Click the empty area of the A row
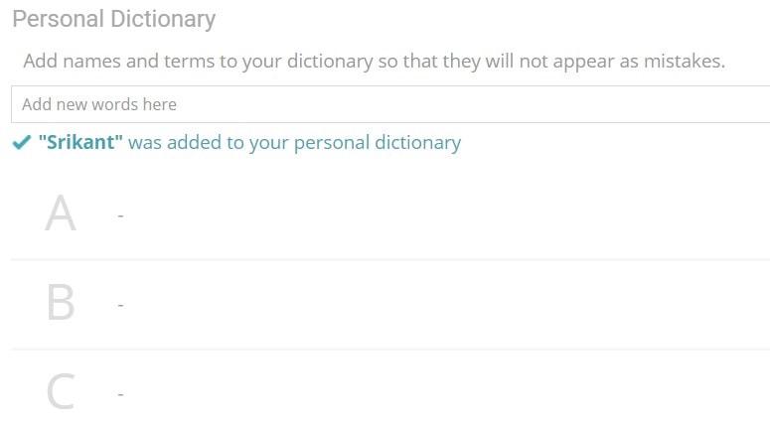 (x=447, y=214)
